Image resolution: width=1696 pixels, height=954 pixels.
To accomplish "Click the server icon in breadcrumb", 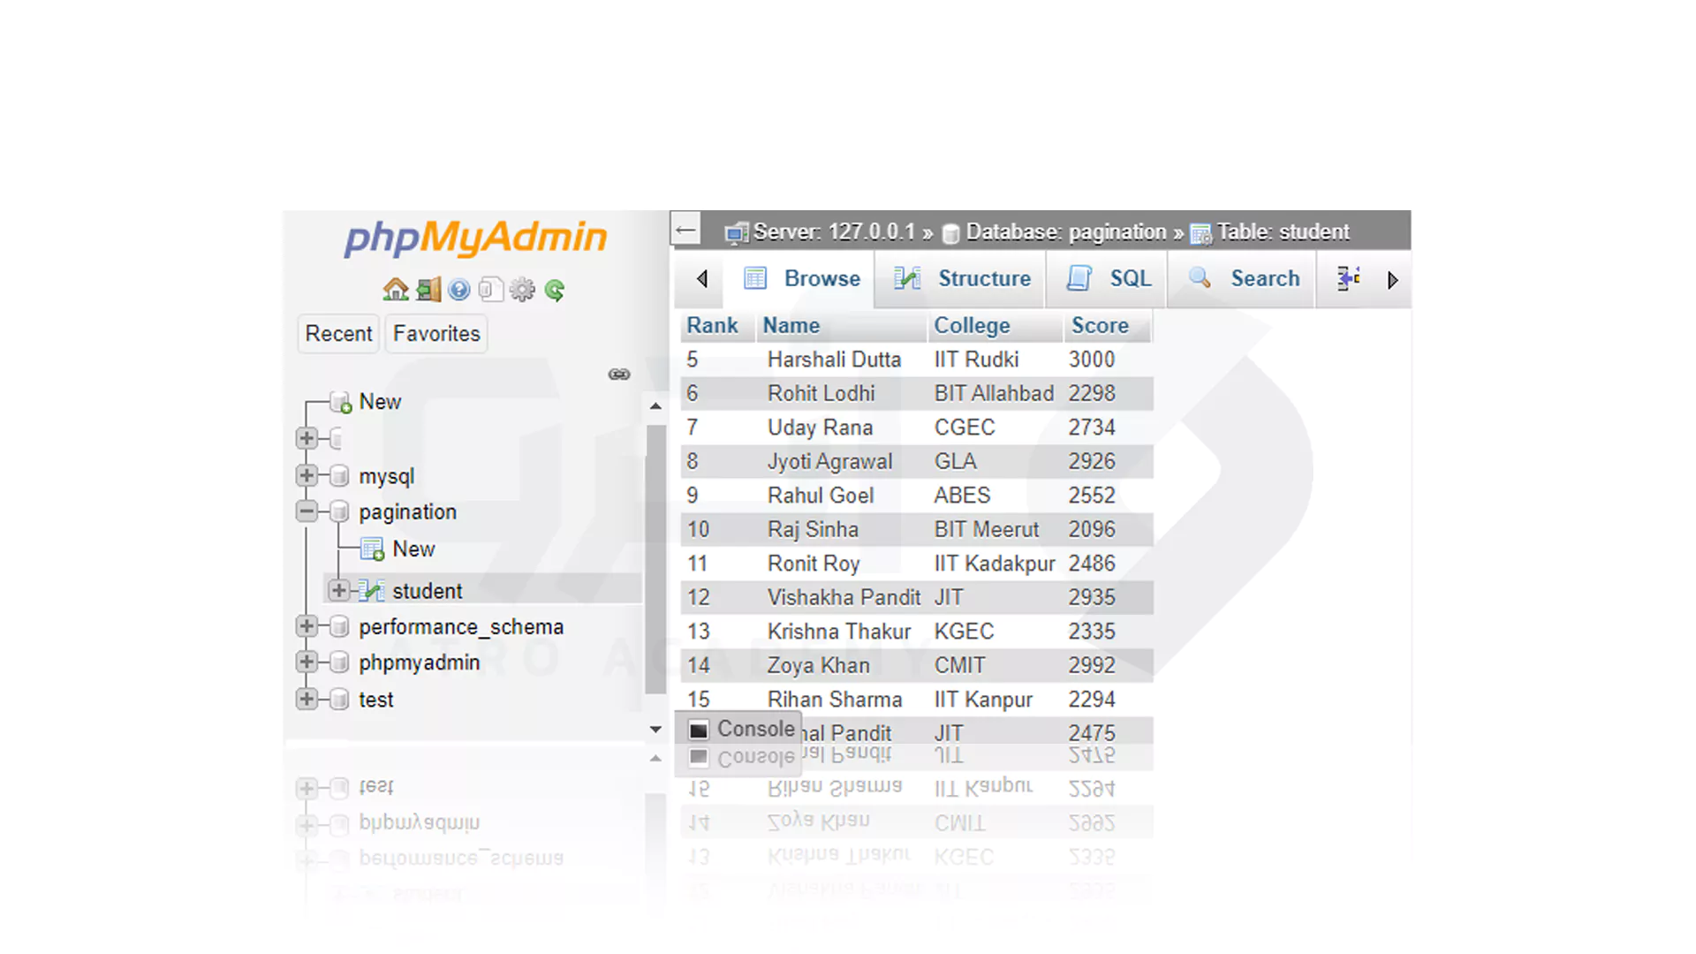I will [737, 233].
